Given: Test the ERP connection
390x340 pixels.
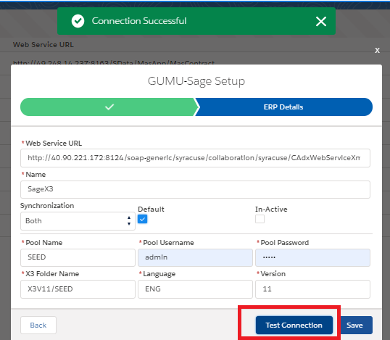Looking at the screenshot, I should 294,325.
